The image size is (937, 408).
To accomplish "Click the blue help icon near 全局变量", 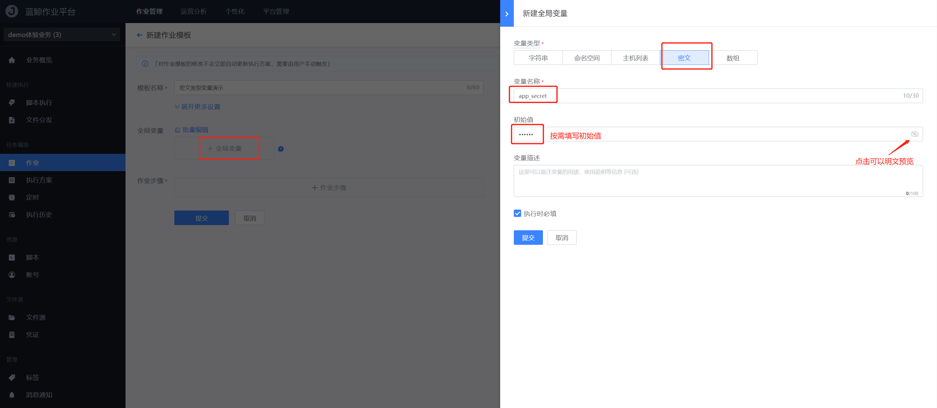I will (281, 149).
